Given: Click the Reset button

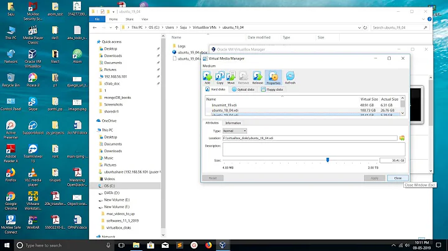Looking at the screenshot, I should coord(213,178).
